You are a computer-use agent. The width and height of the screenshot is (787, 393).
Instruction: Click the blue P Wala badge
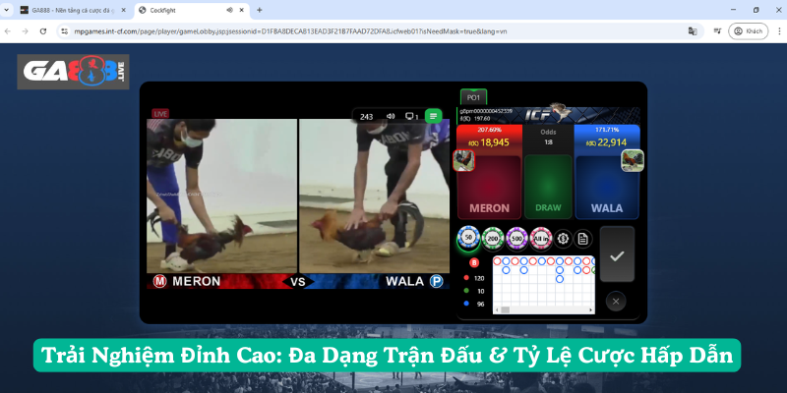[436, 281]
